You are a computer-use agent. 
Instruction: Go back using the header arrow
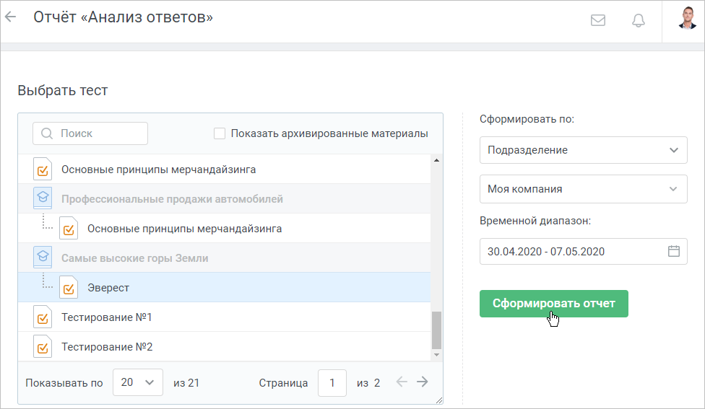[10, 17]
